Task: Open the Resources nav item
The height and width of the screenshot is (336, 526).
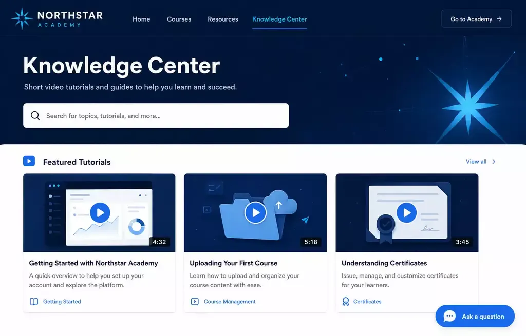Action: pos(223,19)
